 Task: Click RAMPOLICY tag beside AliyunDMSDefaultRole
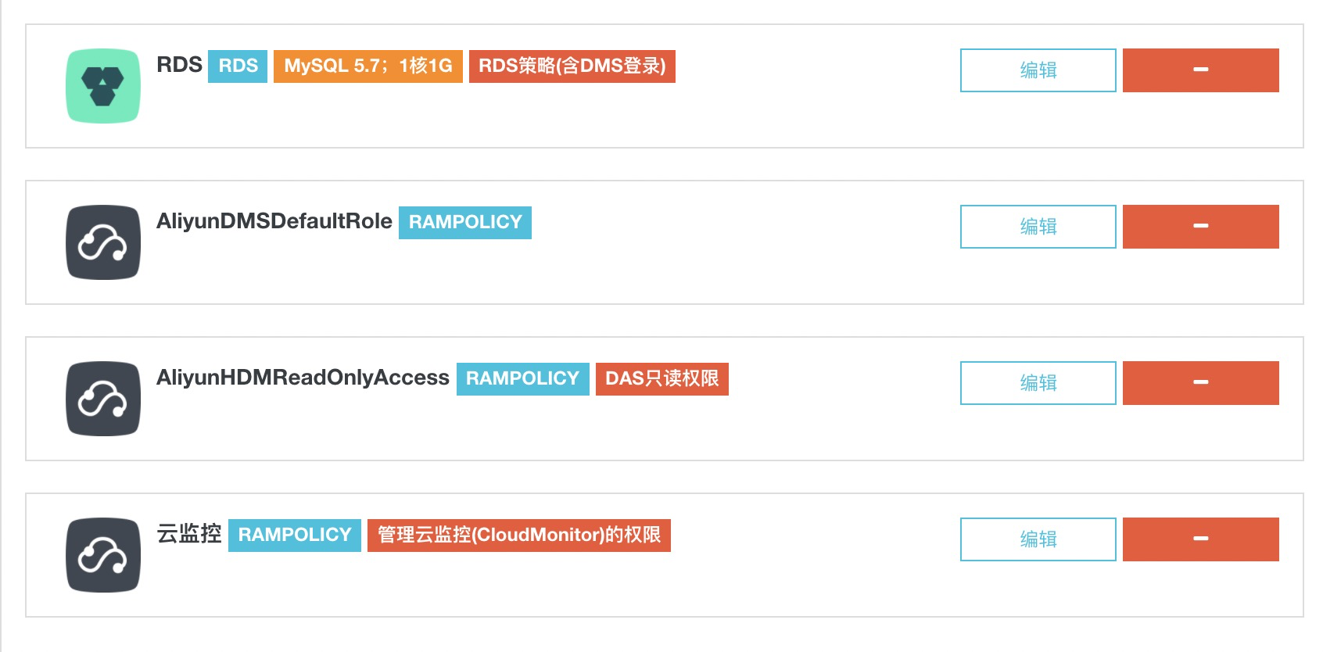(464, 222)
